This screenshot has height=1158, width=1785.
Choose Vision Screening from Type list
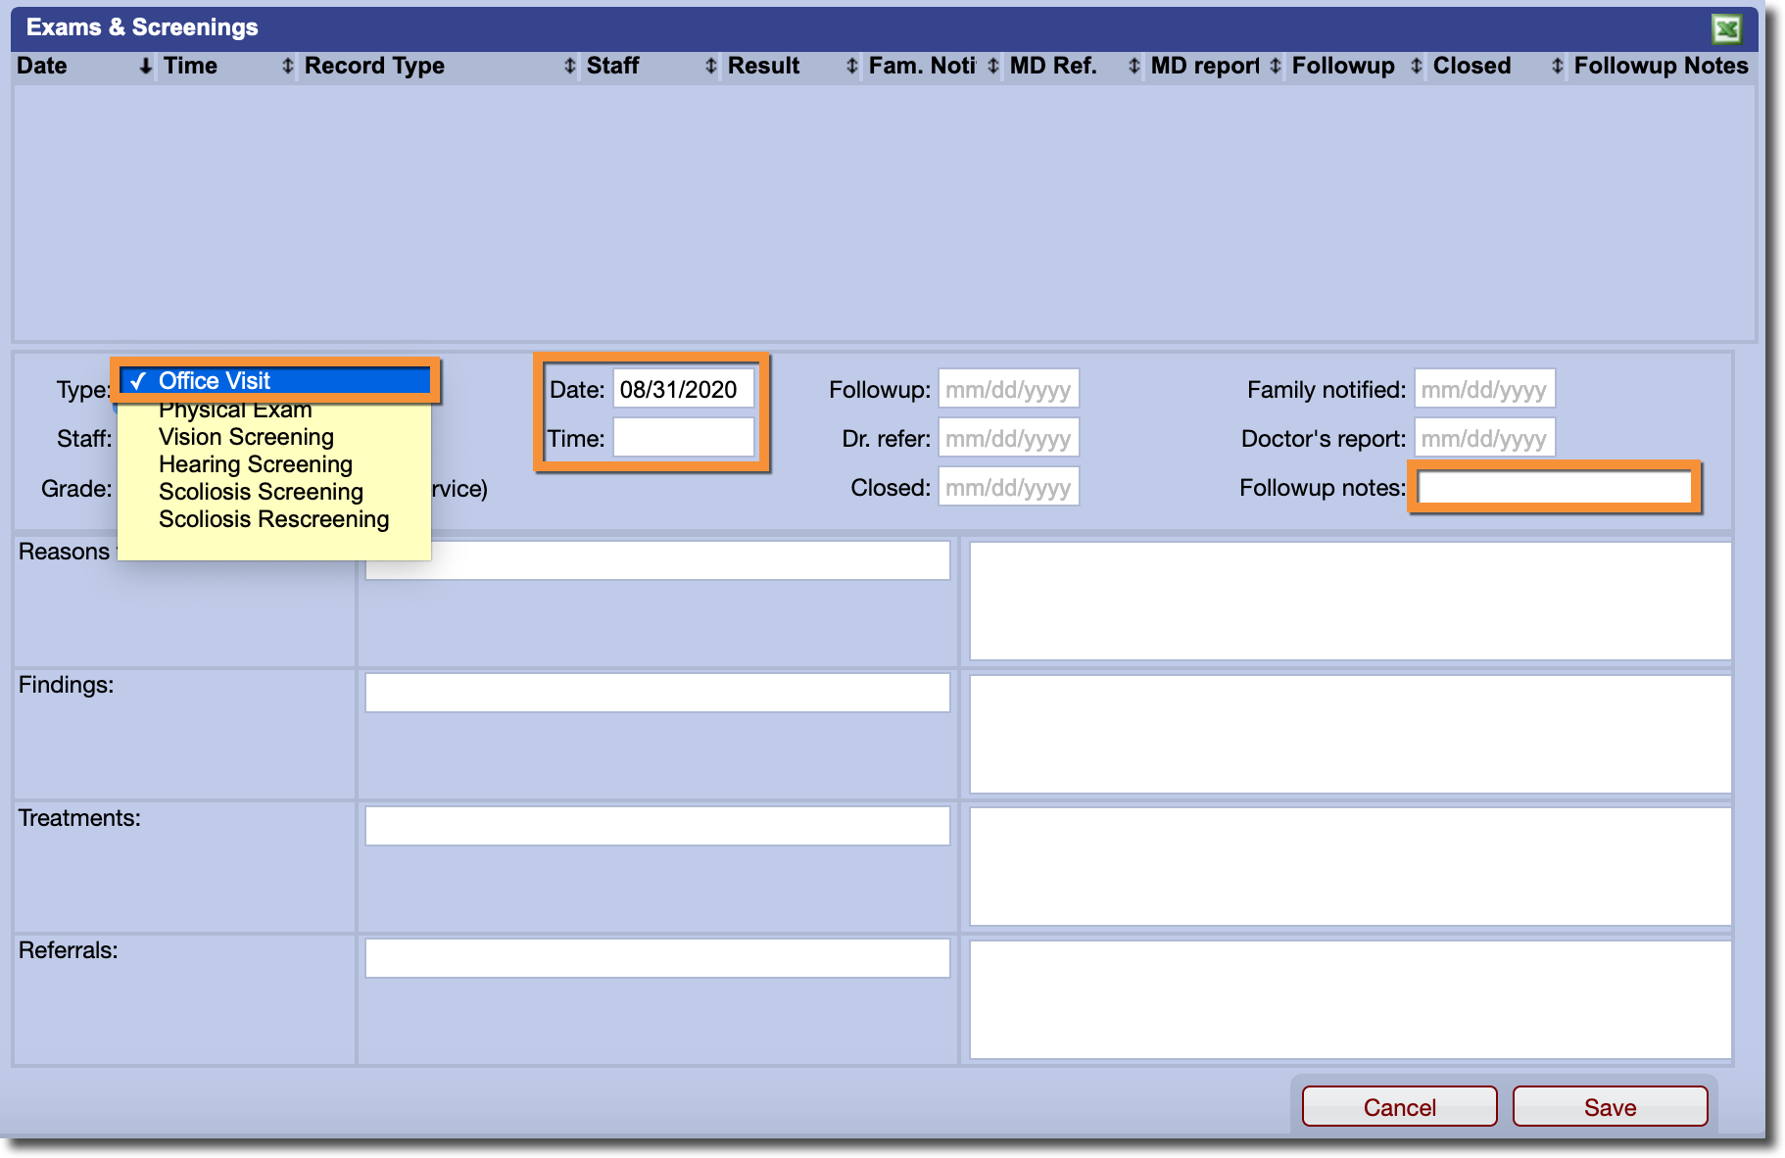coord(246,437)
